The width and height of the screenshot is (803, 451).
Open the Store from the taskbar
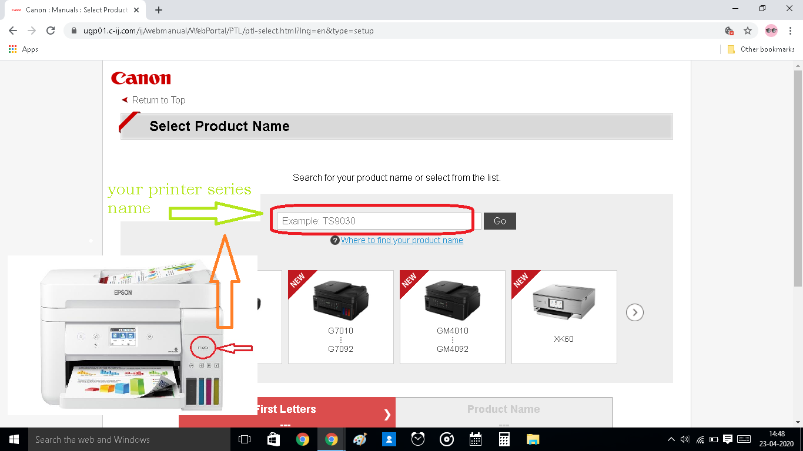(x=274, y=439)
